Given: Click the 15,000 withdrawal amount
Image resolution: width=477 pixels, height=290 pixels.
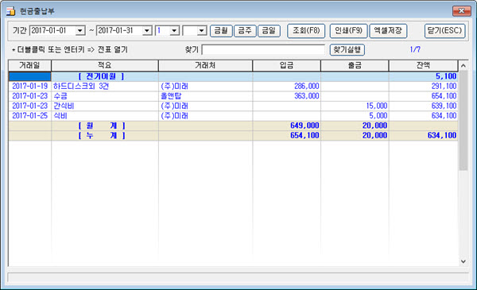Looking at the screenshot, I should pyautogui.click(x=377, y=106).
